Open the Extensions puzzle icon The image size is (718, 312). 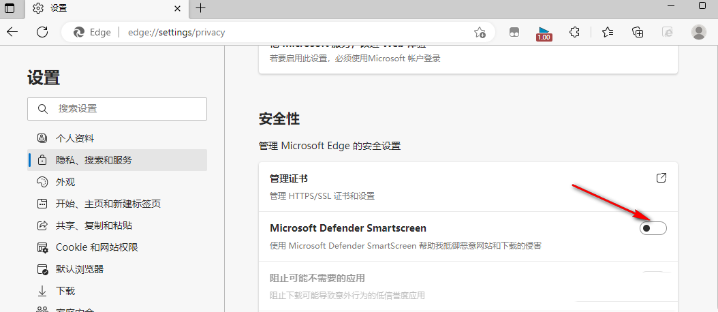[x=574, y=32]
